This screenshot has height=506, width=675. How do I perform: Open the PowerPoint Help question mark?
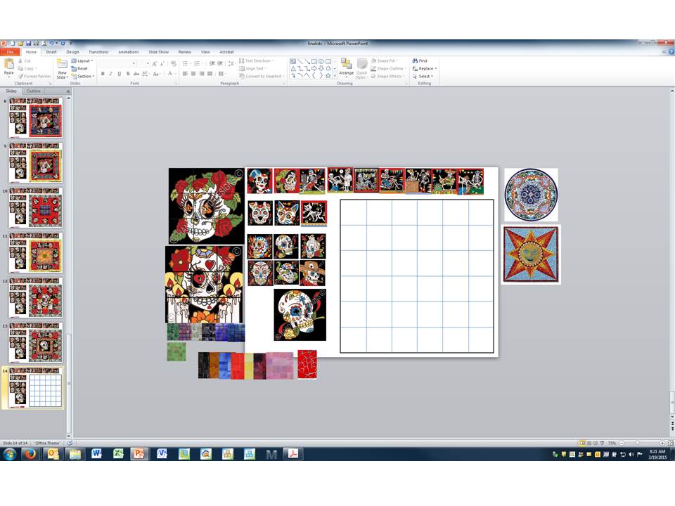click(671, 52)
